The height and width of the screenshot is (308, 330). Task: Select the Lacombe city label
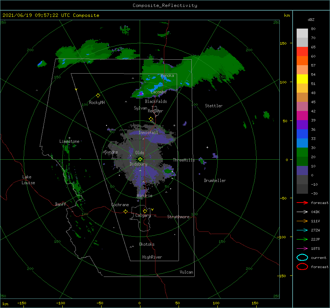click(x=158, y=92)
